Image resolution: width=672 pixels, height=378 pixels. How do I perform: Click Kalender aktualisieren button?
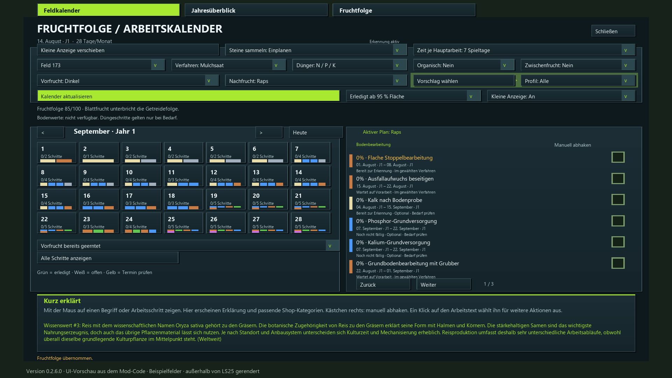click(188, 96)
